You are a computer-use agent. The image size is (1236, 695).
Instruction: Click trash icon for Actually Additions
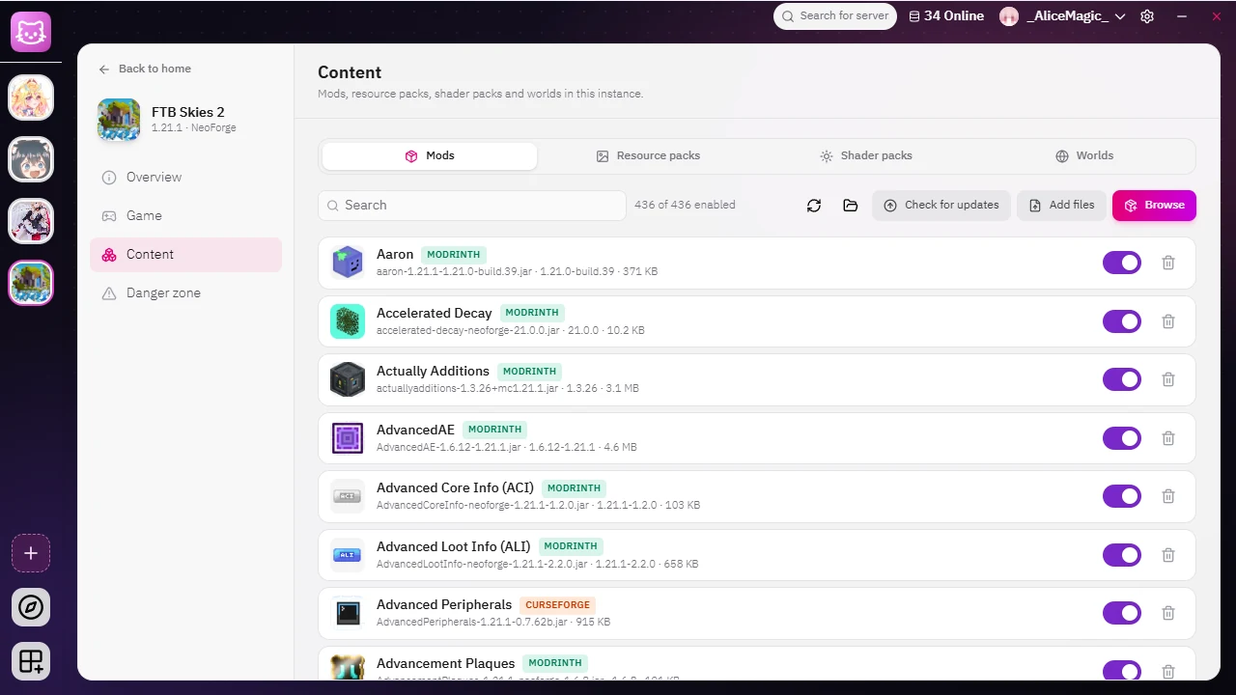click(1168, 379)
